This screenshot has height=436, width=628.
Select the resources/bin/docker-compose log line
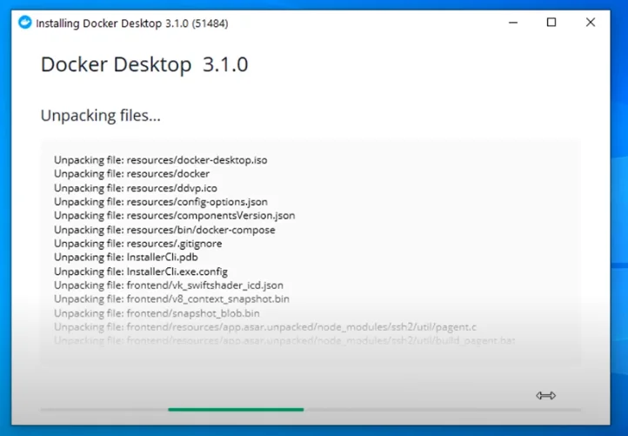(164, 230)
